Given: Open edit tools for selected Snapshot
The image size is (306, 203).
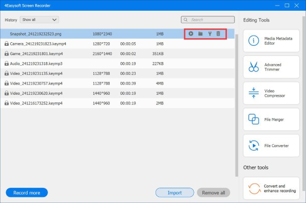Looking at the screenshot, I should 210,34.
